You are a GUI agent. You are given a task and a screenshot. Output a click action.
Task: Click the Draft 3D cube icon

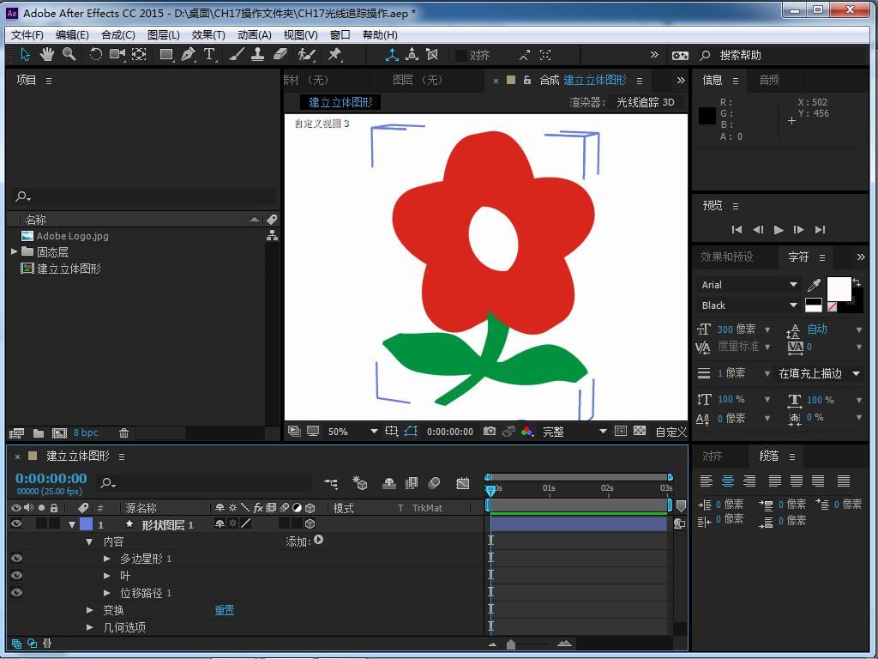click(x=359, y=482)
